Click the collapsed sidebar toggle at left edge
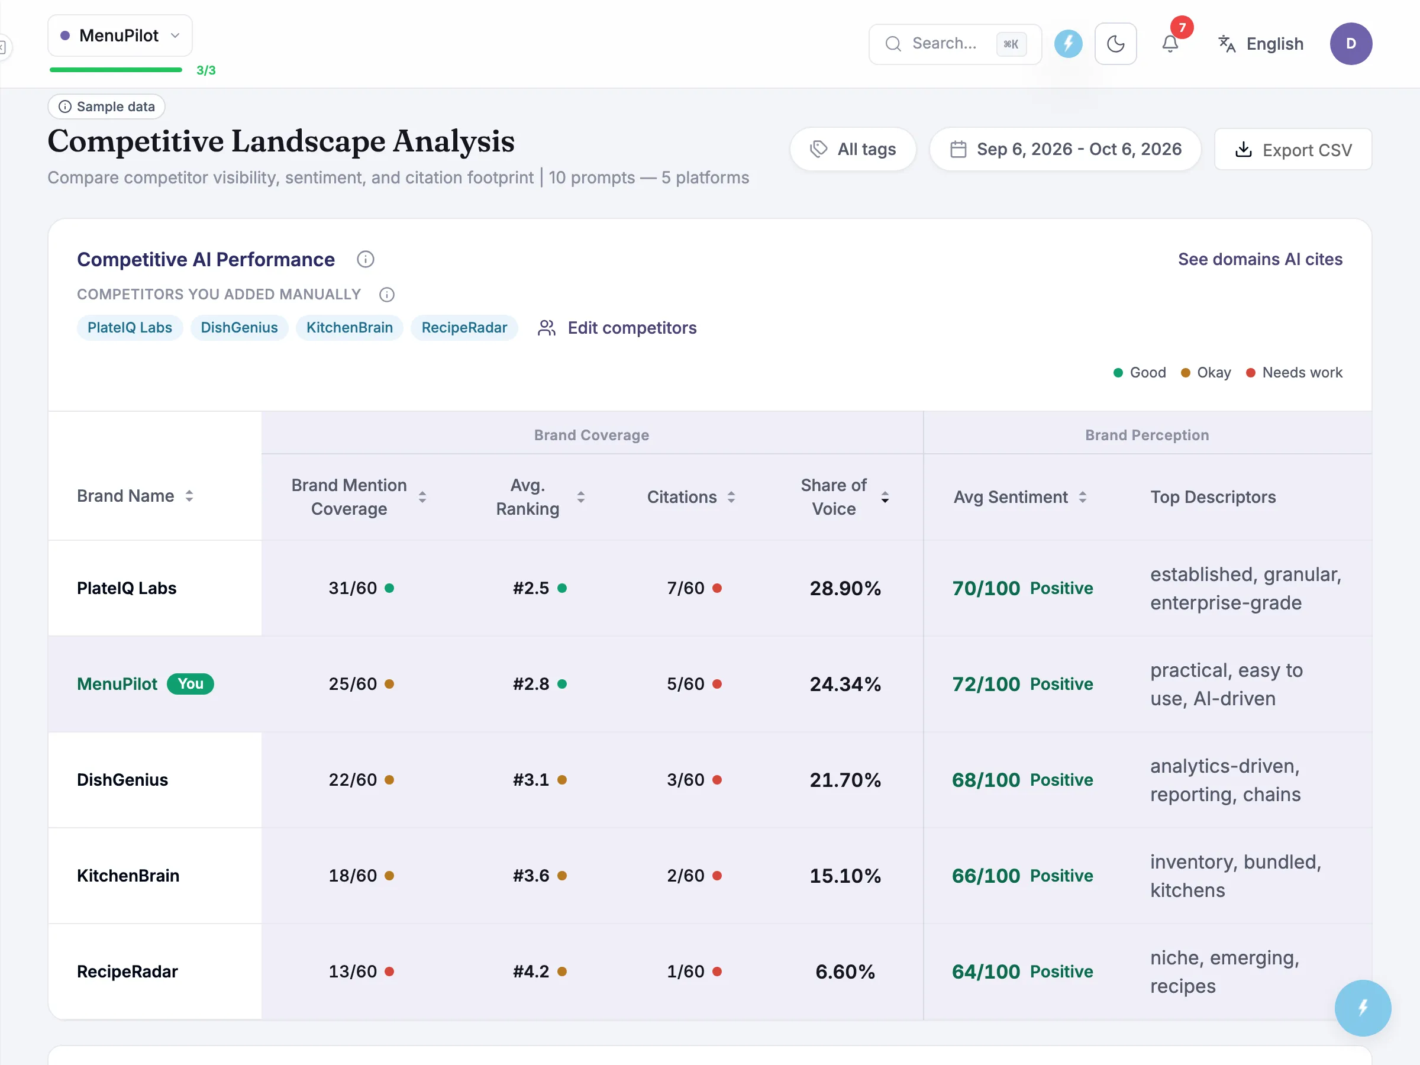1420x1065 pixels. pos(4,47)
